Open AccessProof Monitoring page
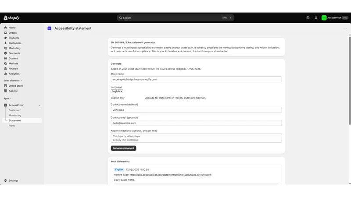The height and width of the screenshot is (197, 351). pyautogui.click(x=15, y=116)
